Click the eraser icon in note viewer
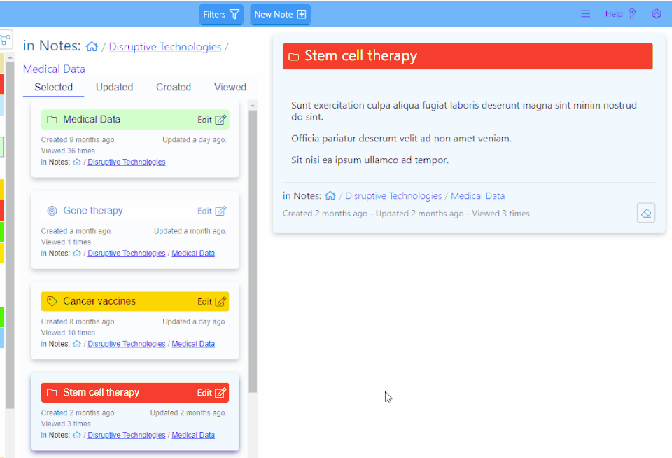Screen dimensions: 672x458 [x=646, y=213]
